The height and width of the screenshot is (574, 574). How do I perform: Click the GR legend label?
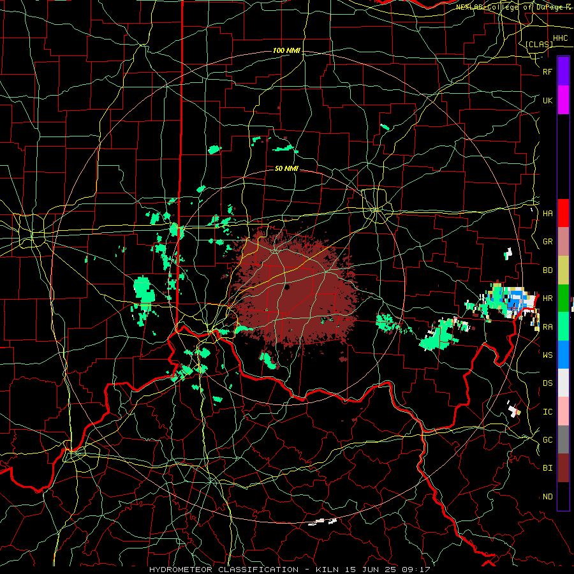(547, 242)
